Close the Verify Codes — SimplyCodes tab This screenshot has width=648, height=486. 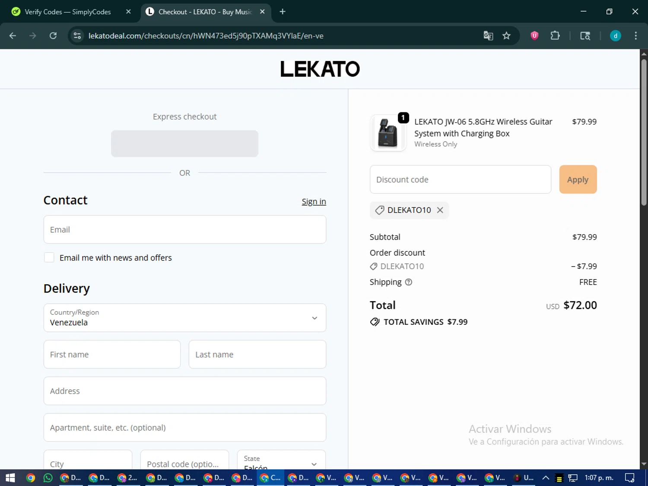click(128, 12)
